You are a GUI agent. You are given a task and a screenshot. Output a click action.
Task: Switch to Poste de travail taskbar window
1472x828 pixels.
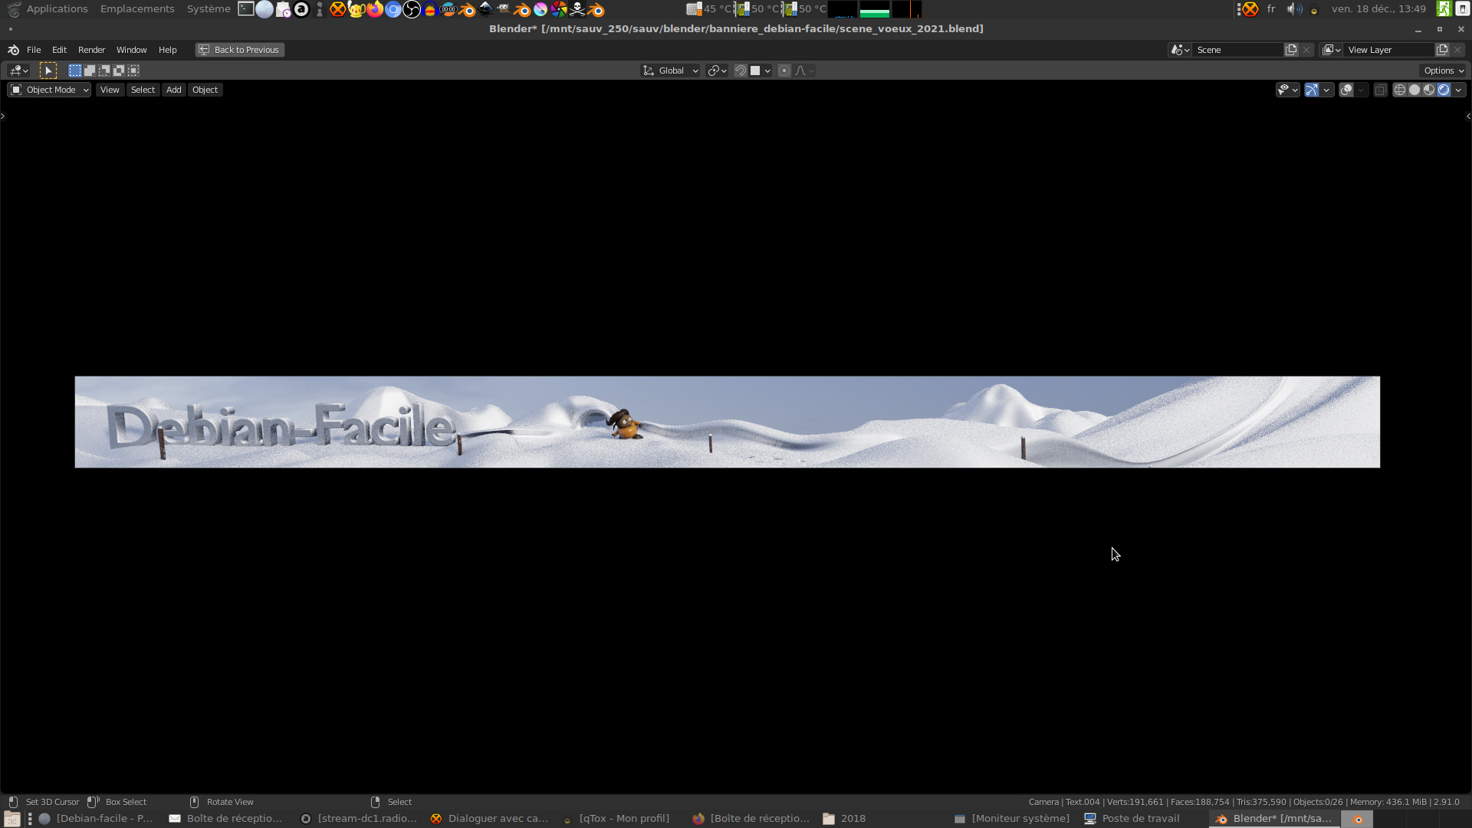[1132, 819]
